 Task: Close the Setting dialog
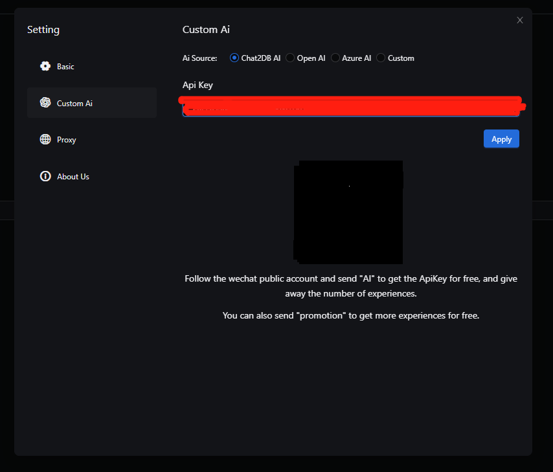(x=520, y=20)
